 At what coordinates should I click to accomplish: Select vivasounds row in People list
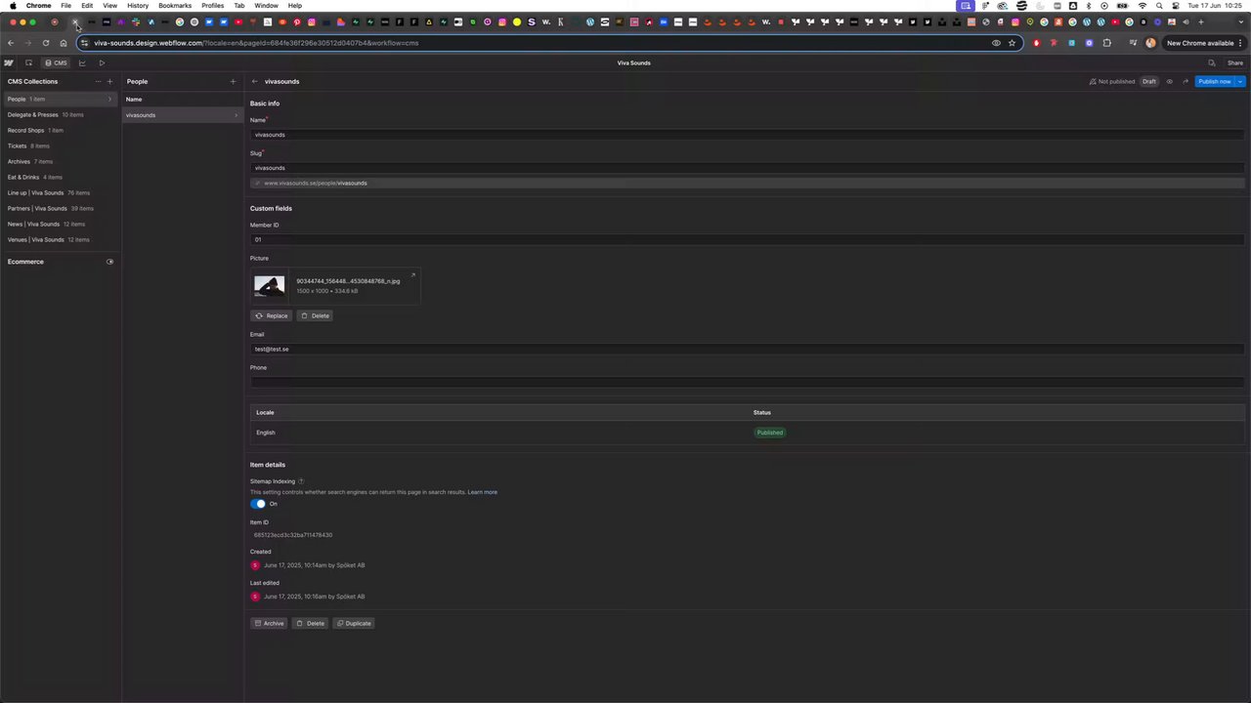(x=182, y=115)
